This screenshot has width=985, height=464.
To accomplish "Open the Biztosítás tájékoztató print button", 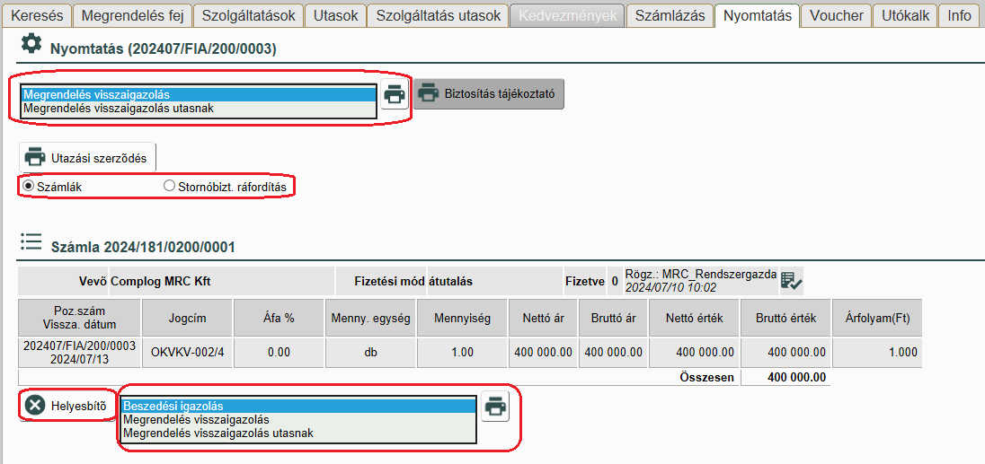I will coord(489,92).
